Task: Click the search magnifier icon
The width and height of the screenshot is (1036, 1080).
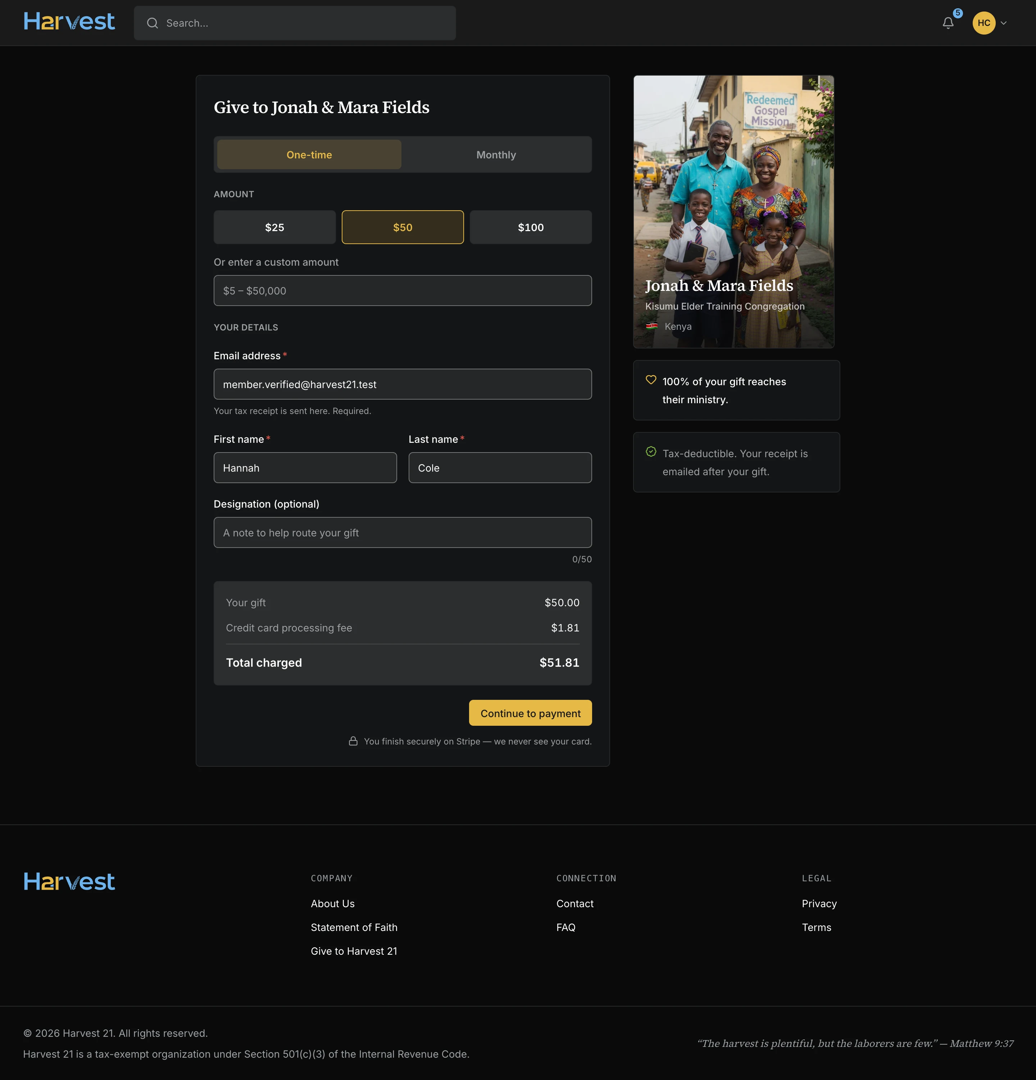Action: click(x=153, y=23)
